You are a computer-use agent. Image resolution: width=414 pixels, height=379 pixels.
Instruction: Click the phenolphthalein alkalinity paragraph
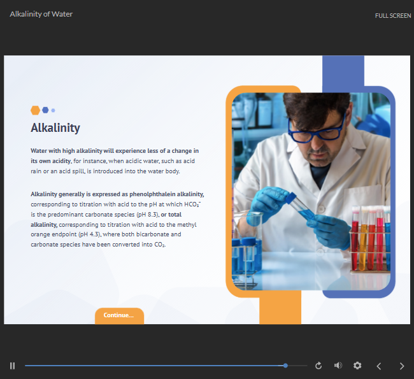click(x=117, y=219)
